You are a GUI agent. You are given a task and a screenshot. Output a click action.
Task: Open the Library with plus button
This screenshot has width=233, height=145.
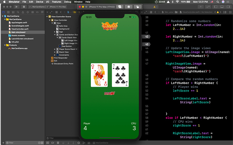201,7
